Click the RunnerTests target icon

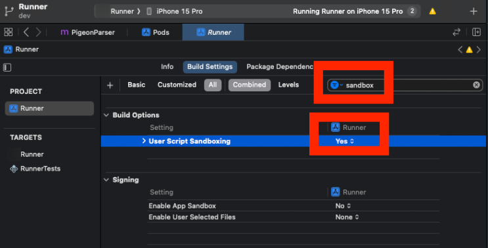pos(14,169)
